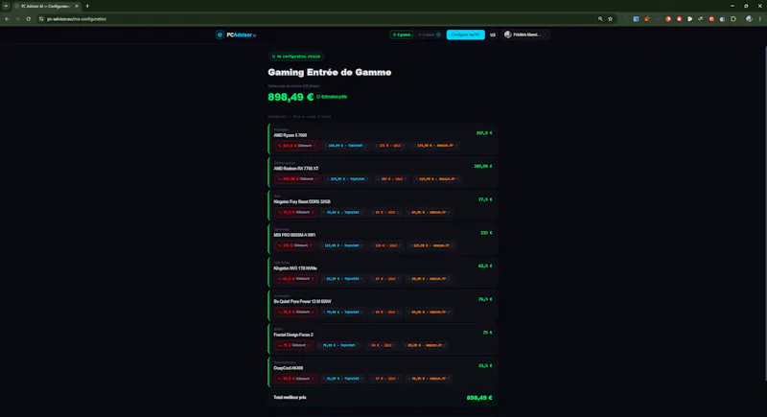This screenshot has height=417, width=767.
Task: Open amazon.fr offer for MSI PRO B650M-A WIFI
Action: pos(430,245)
